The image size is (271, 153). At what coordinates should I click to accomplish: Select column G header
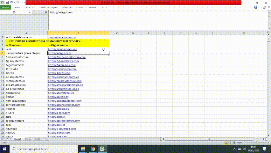tap(180, 33)
